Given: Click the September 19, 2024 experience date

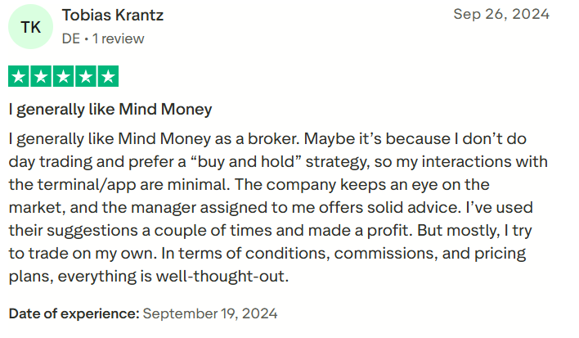Looking at the screenshot, I should [x=210, y=313].
